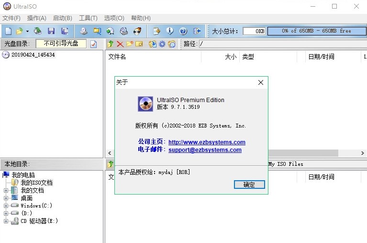Viewport: 367px width, 243px height.
Task: Expand the 我的文档 tree node
Action: coord(6,190)
